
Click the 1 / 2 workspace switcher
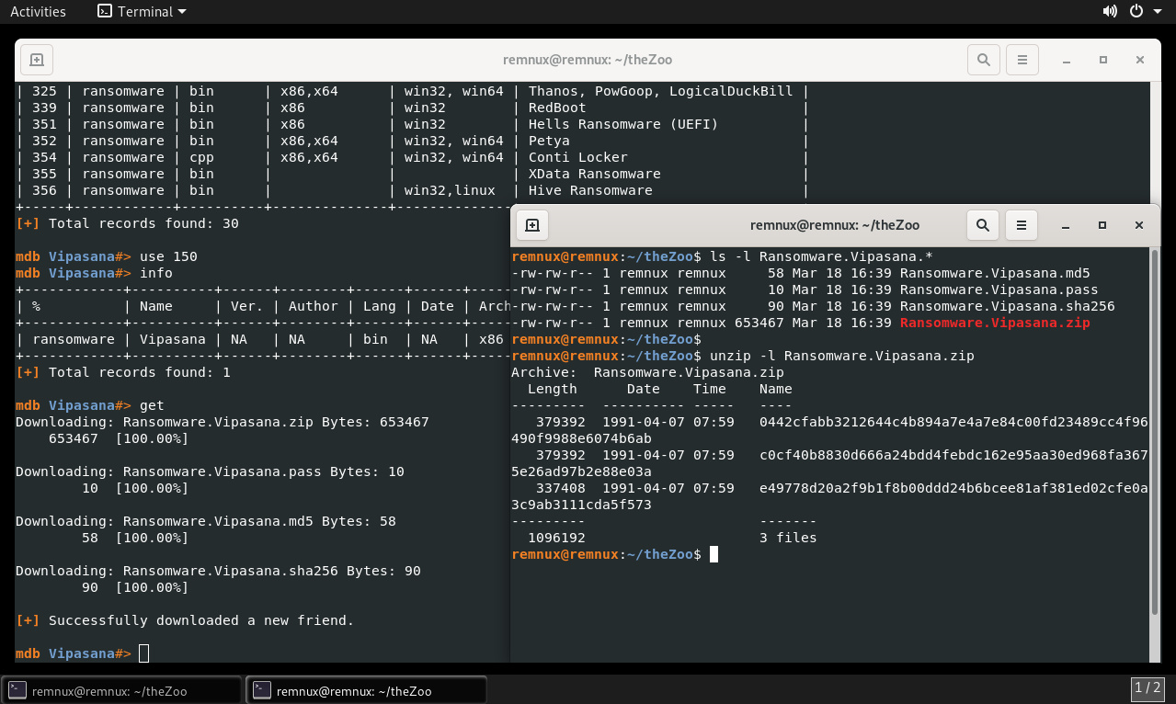tap(1148, 687)
